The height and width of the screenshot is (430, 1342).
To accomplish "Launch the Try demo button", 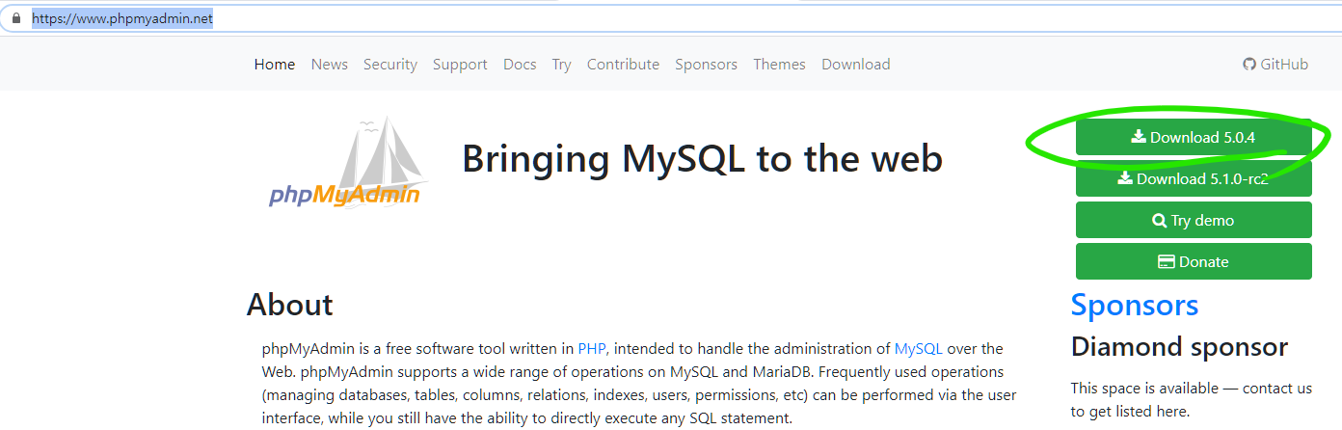I will (x=1194, y=220).
